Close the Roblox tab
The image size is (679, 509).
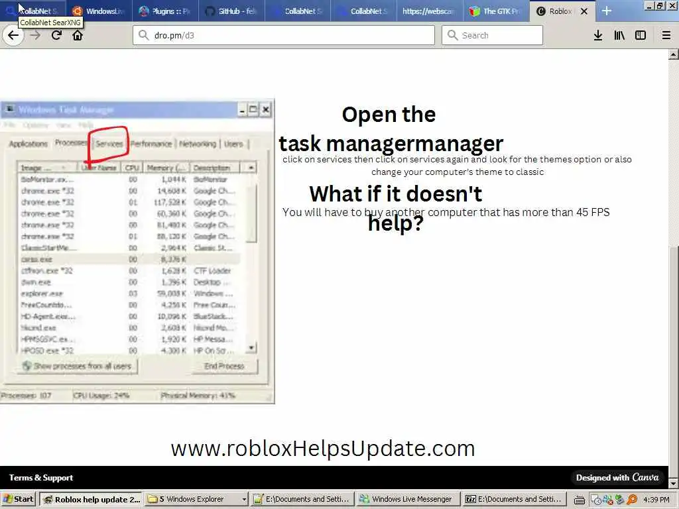click(x=584, y=11)
